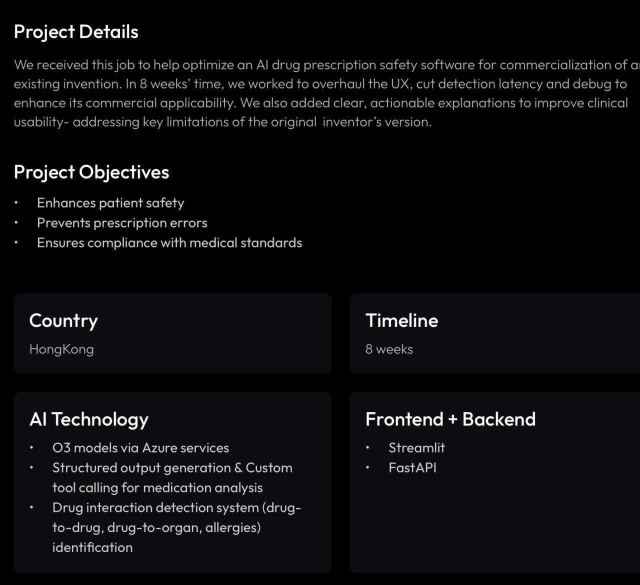640x585 pixels.
Task: Select the Enhances patient safety bullet
Action: click(x=110, y=203)
